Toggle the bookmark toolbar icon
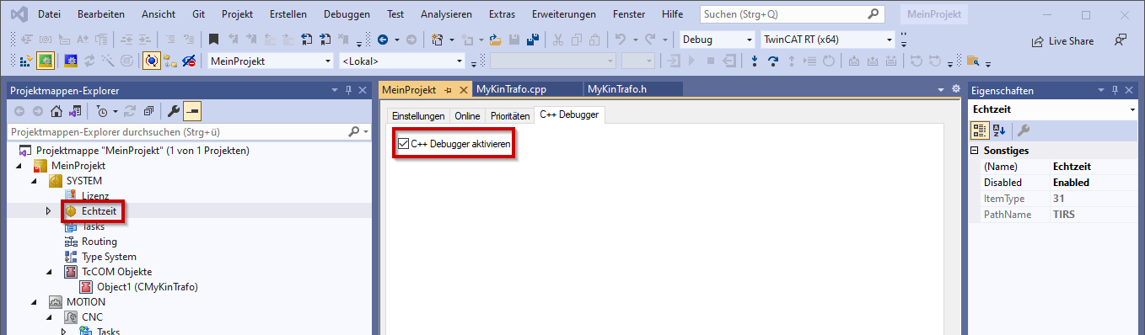The height and width of the screenshot is (335, 1145). coord(214,40)
